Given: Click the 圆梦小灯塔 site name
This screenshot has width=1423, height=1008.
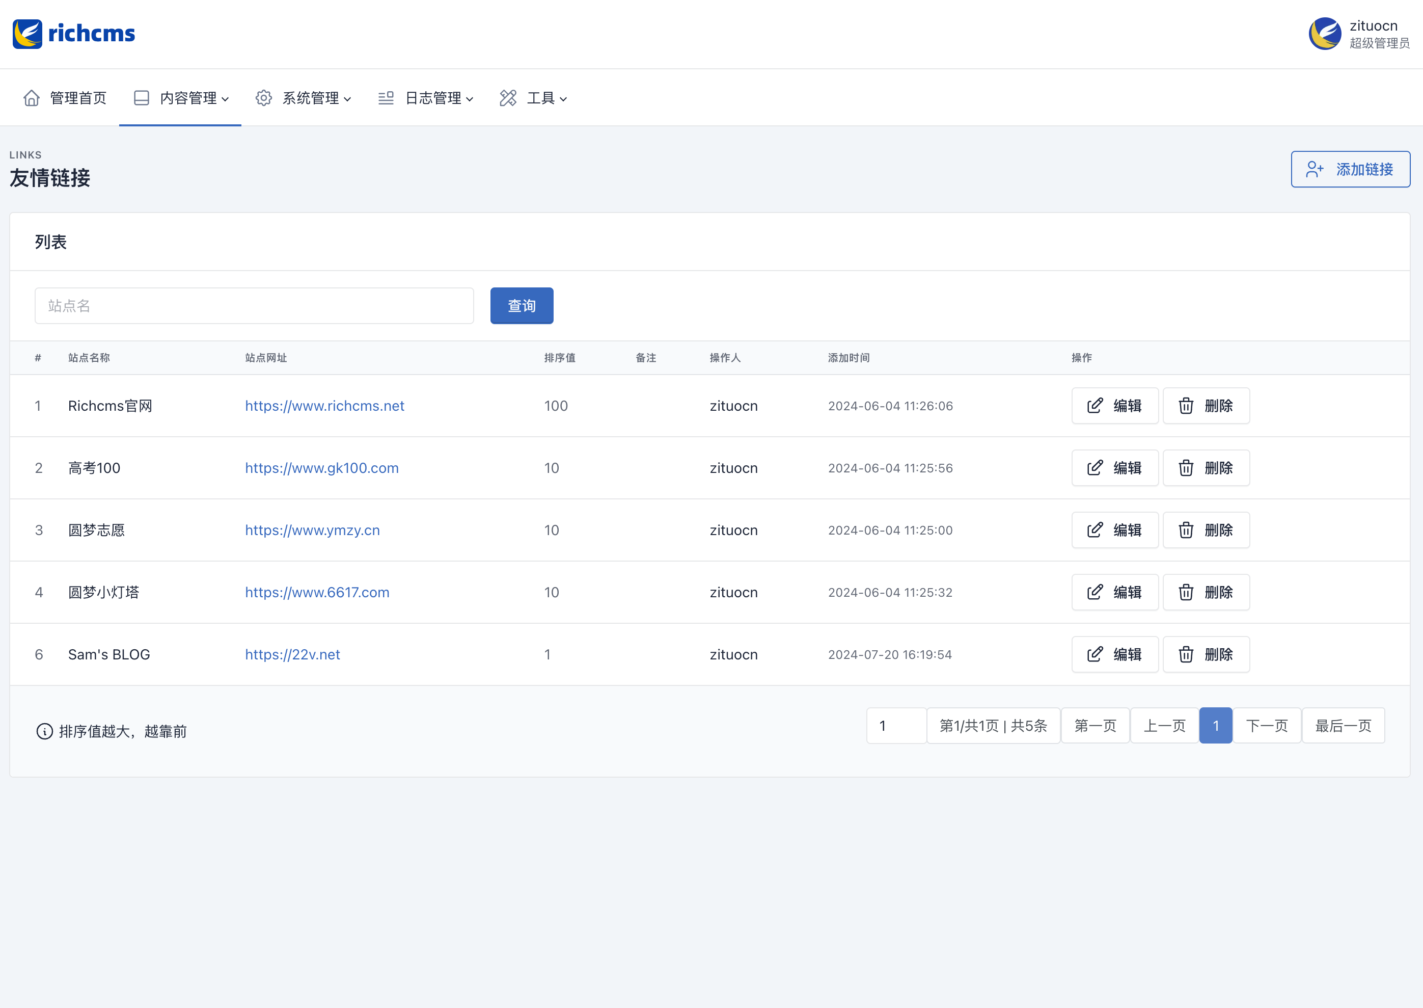Looking at the screenshot, I should [x=103, y=592].
